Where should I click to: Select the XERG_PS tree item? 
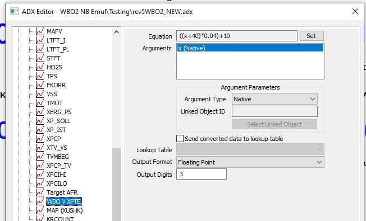59,112
